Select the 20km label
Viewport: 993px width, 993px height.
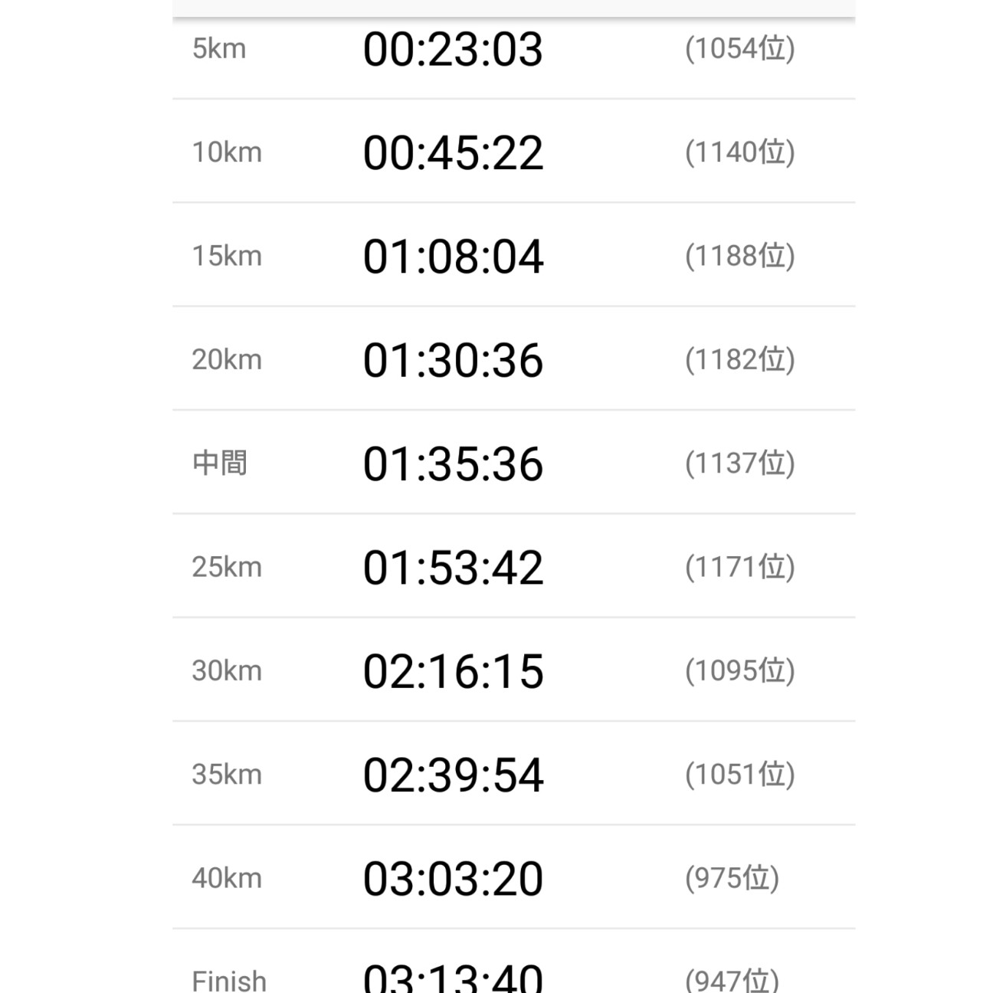pos(227,359)
